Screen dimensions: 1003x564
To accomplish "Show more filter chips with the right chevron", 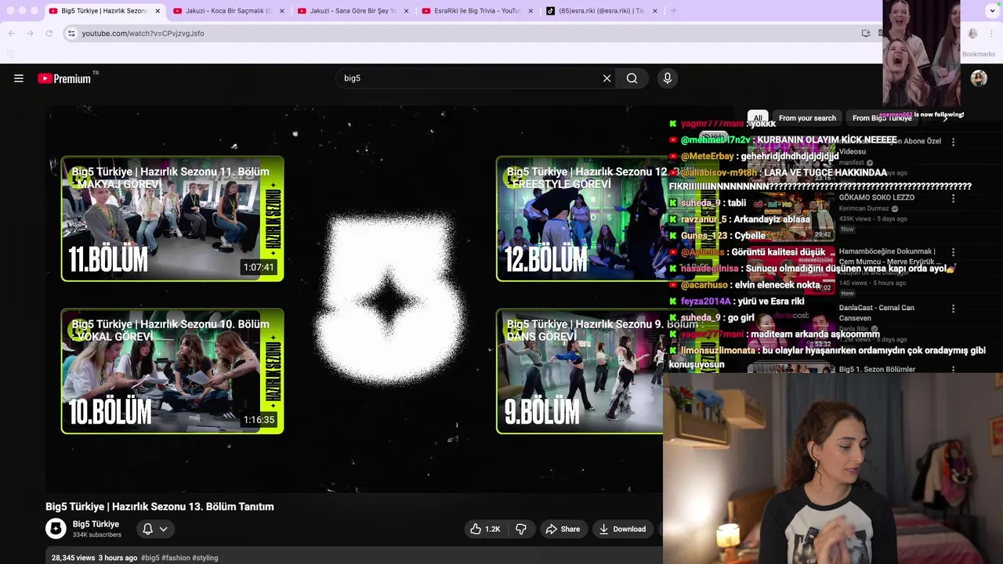I will click(x=945, y=118).
